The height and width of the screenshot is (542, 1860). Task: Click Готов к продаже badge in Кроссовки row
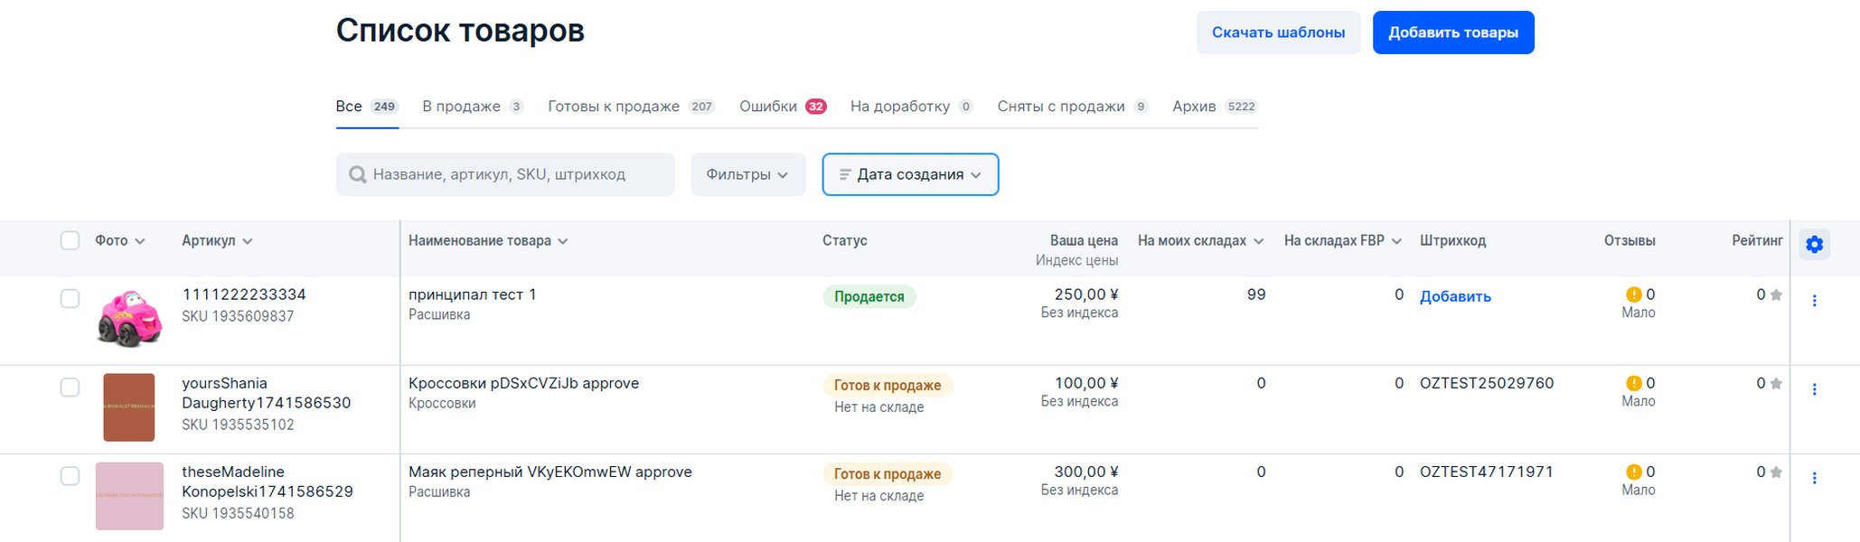coord(888,385)
